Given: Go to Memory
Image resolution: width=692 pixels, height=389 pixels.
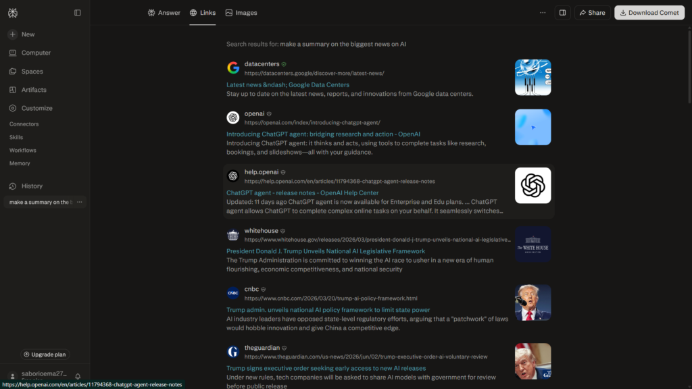Looking at the screenshot, I should pos(20,163).
